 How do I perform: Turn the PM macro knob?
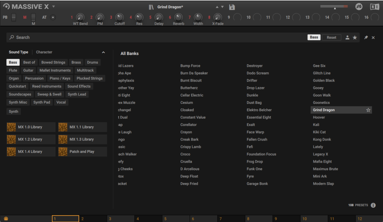[x=100, y=17]
